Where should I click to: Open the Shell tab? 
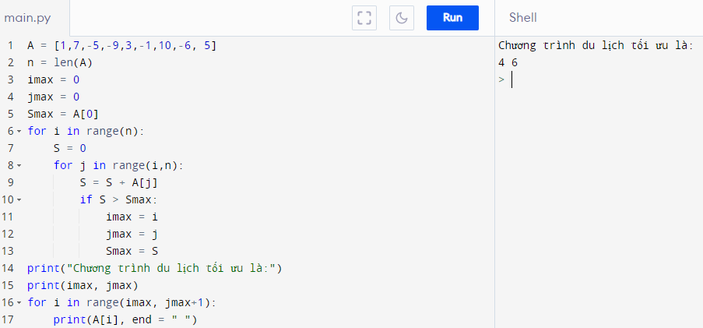click(523, 18)
